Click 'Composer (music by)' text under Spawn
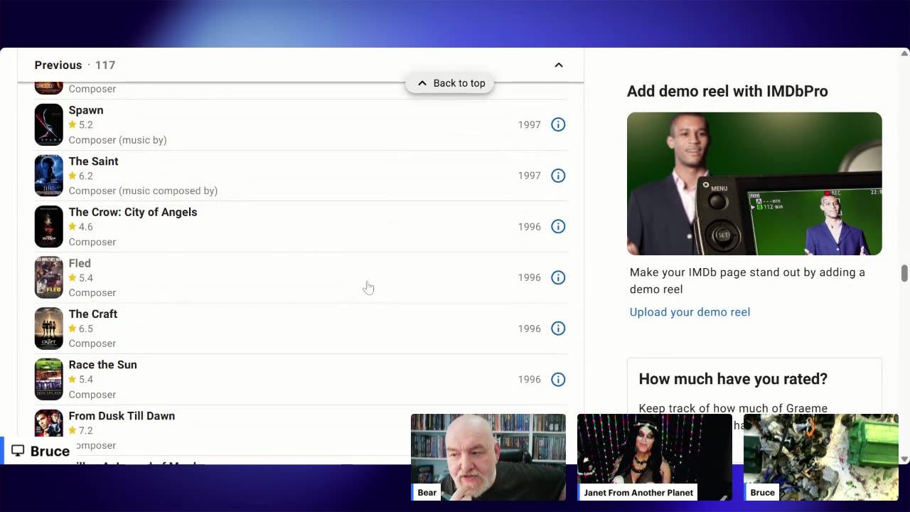 [117, 140]
